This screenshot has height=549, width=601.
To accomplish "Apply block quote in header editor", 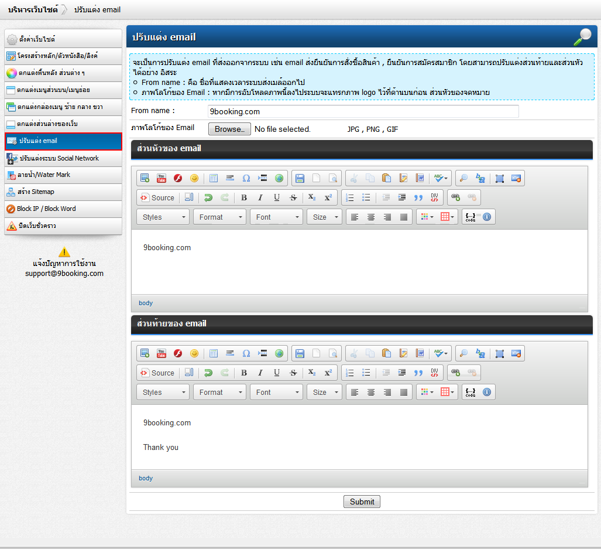I will pos(418,197).
